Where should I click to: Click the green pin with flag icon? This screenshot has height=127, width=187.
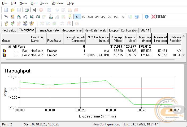[x=12, y=24]
